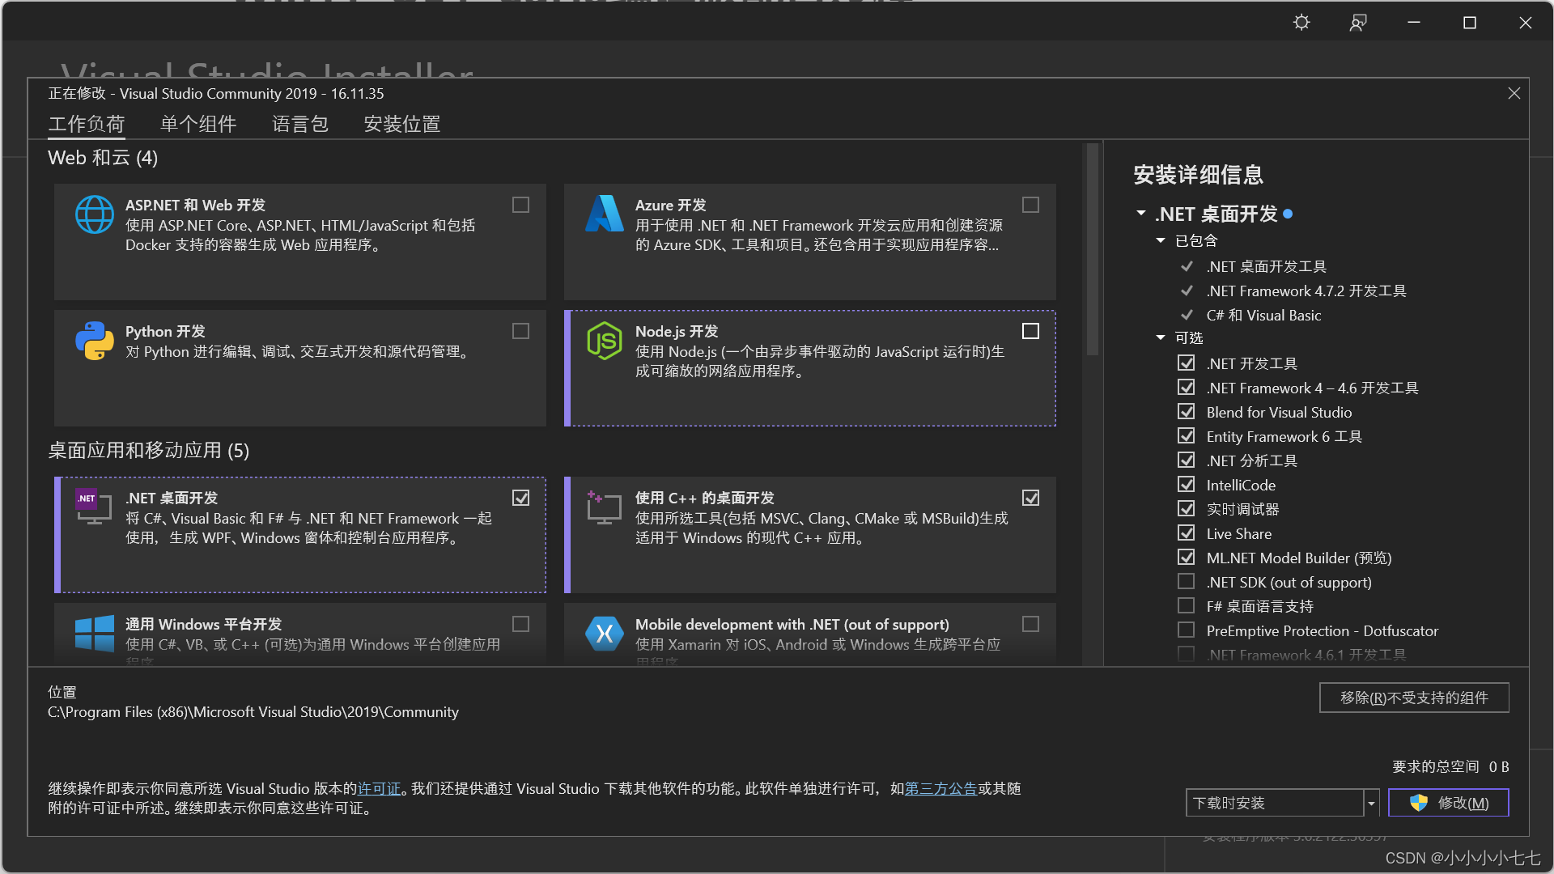Check the F# desktop language support box
Viewport: 1554px width, 874px height.
[1186, 606]
